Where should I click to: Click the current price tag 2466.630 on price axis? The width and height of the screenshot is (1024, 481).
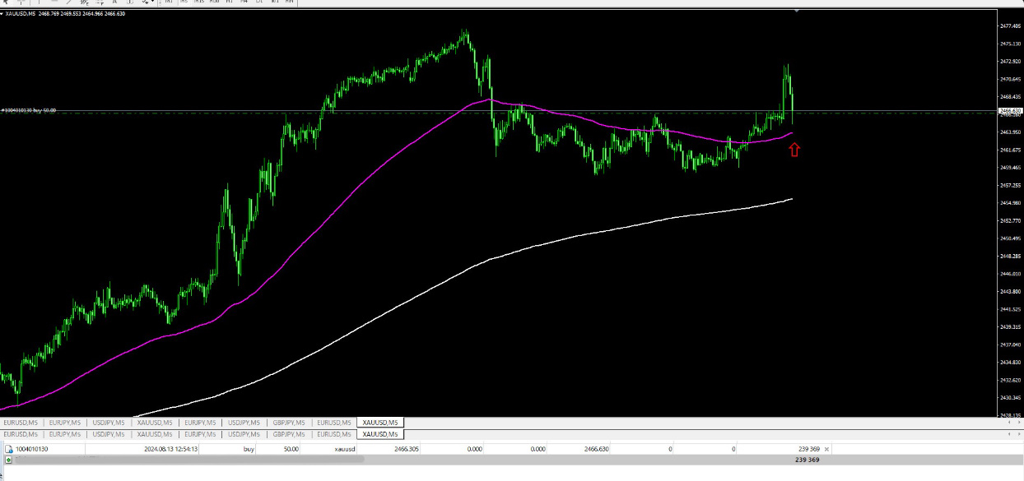(1009, 110)
